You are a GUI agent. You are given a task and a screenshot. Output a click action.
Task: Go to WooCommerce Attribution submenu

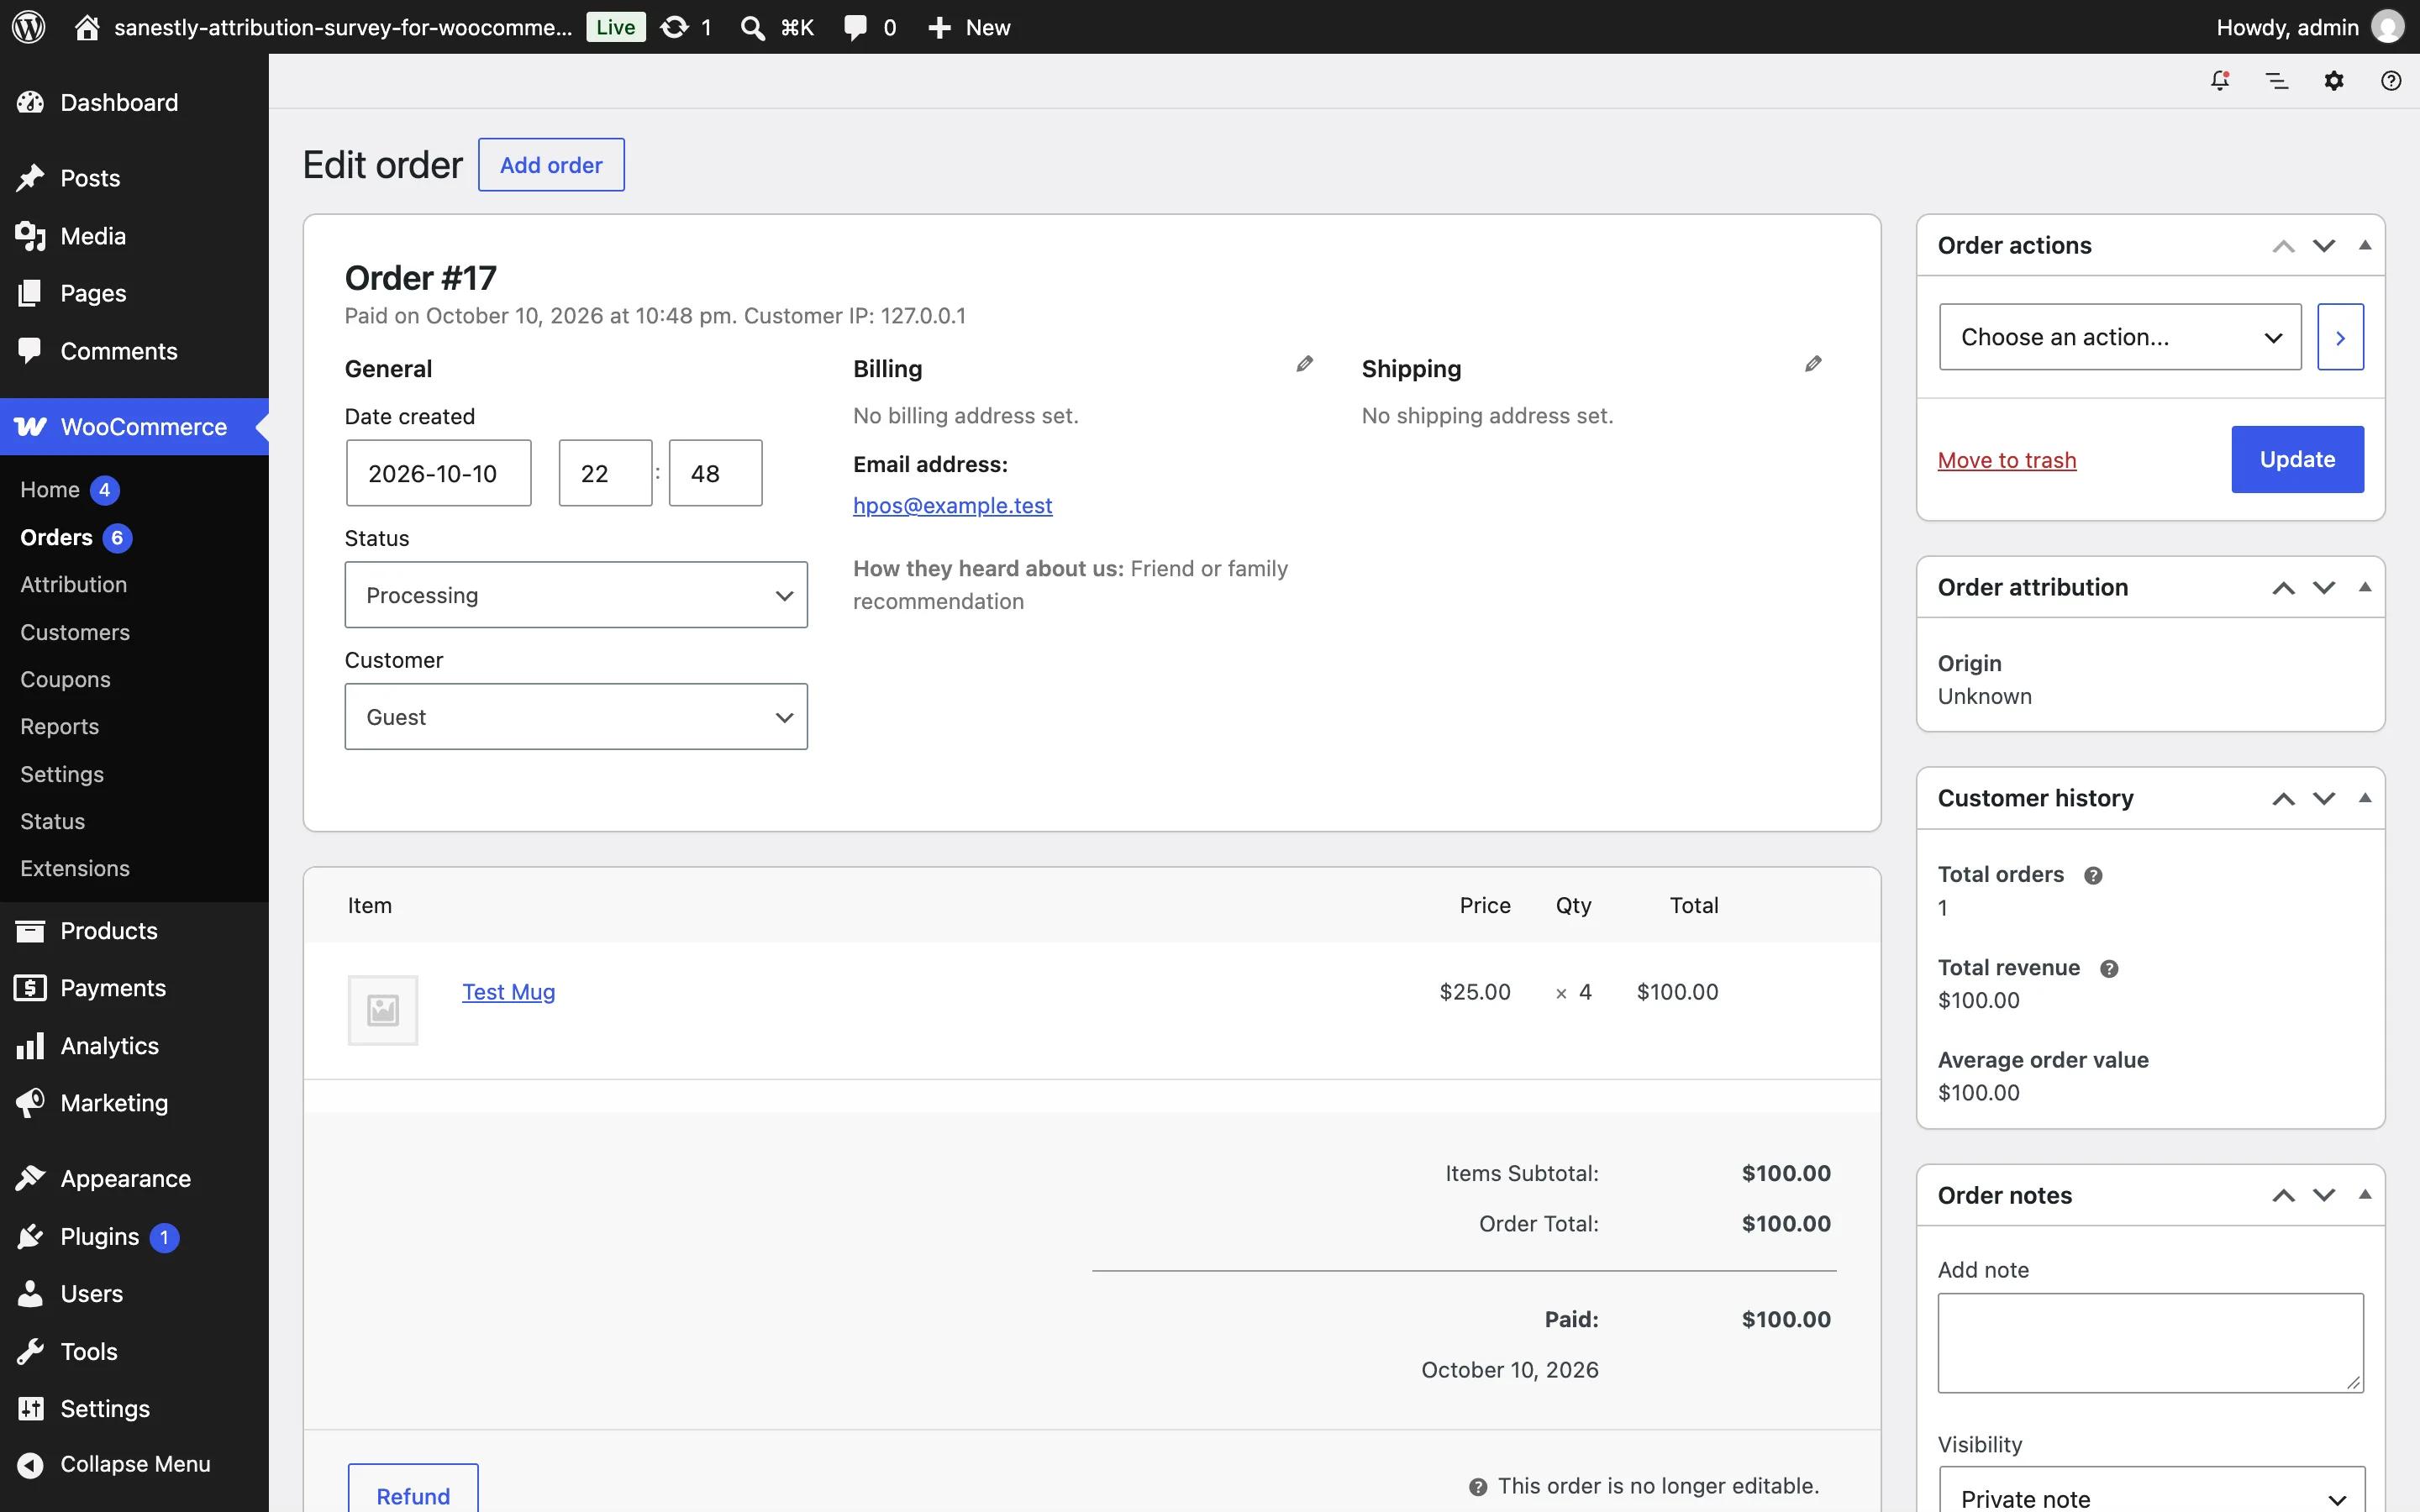point(73,584)
